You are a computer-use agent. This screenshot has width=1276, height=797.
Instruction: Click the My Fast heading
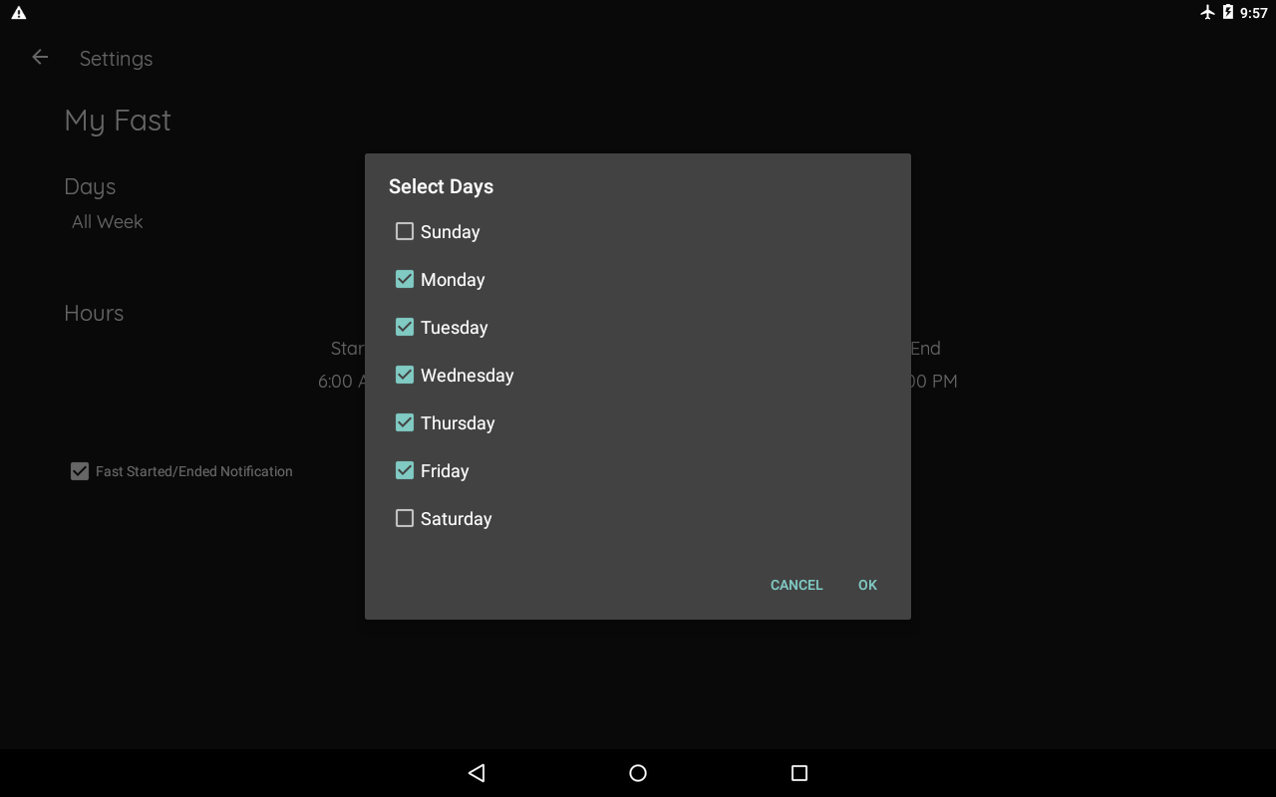tap(118, 121)
